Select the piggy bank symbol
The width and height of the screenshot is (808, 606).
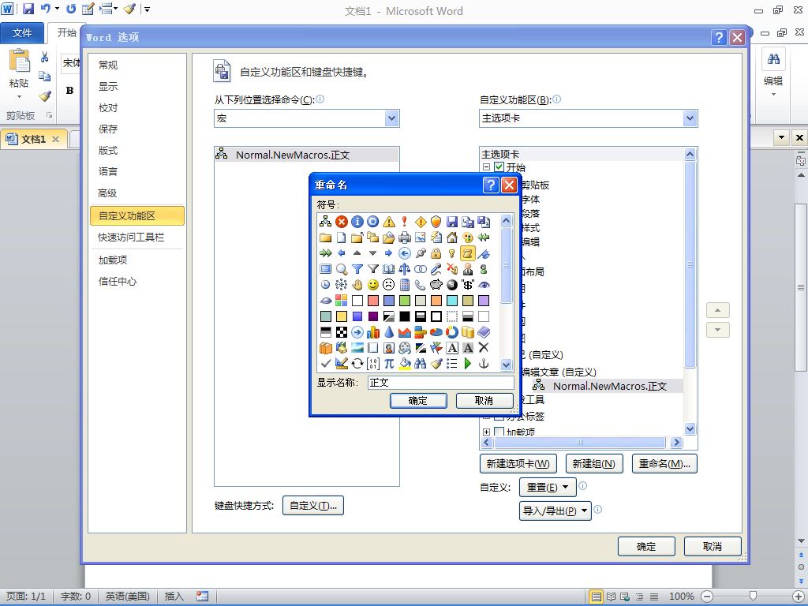coord(436,285)
